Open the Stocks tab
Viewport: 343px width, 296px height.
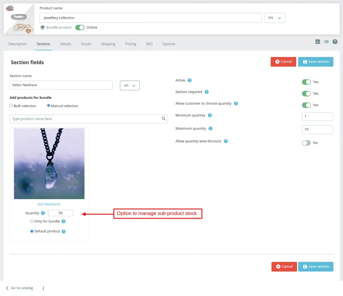click(x=86, y=44)
